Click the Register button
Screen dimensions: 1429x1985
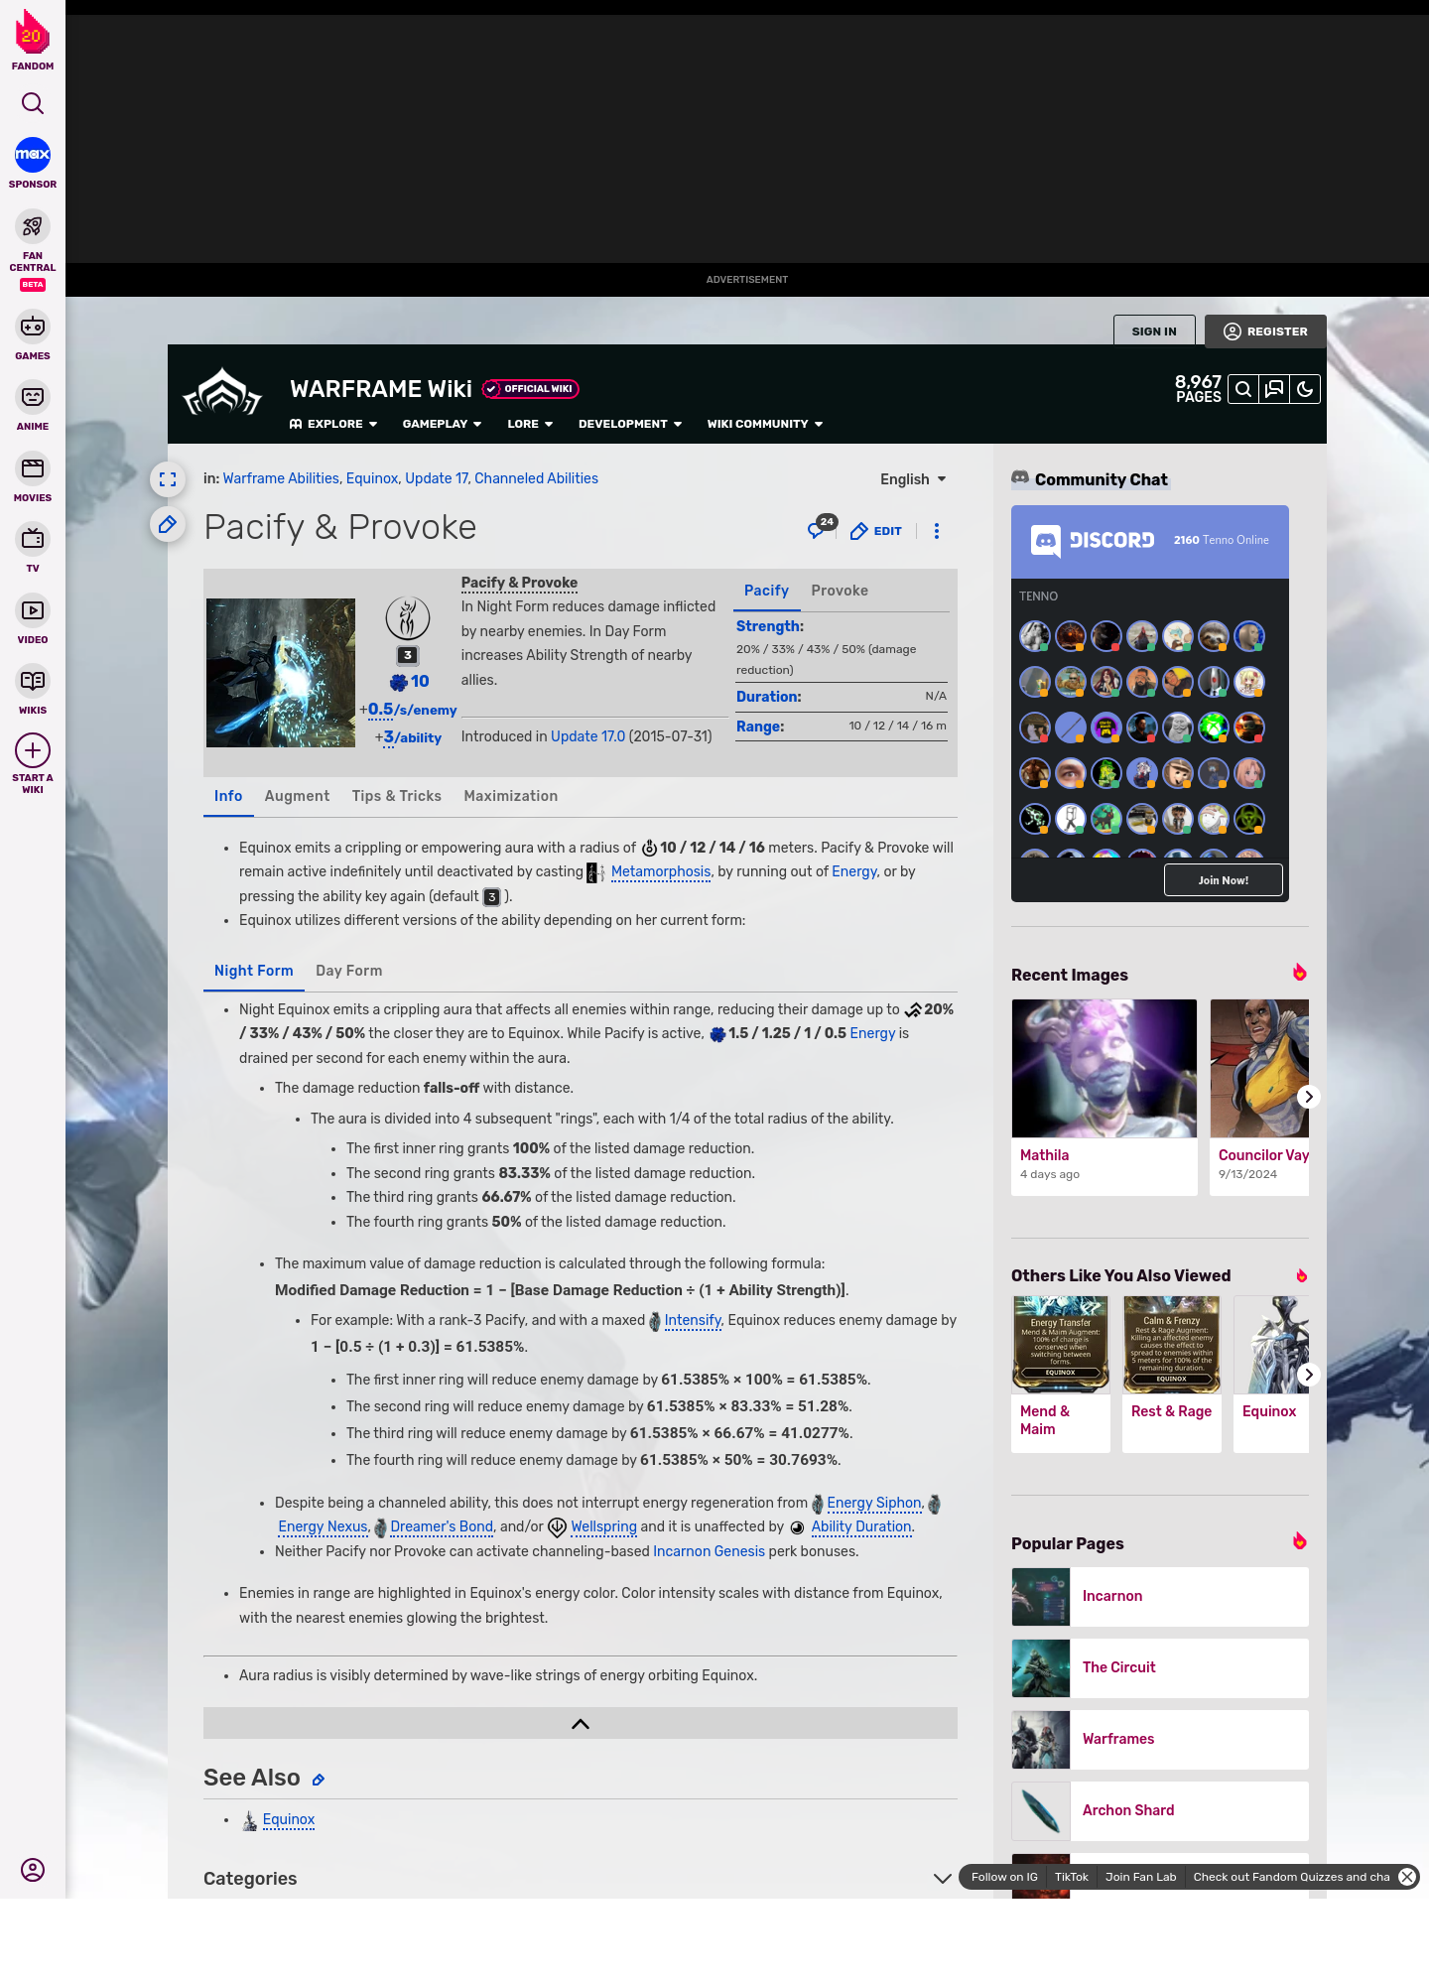click(1265, 331)
